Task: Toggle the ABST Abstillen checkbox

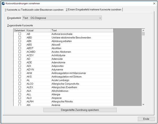Action: tap(20, 48)
